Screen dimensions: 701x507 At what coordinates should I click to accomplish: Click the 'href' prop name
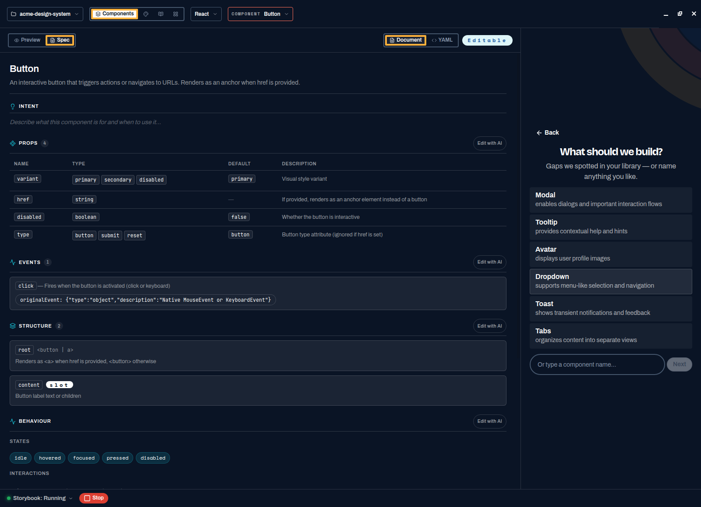[x=23, y=200]
